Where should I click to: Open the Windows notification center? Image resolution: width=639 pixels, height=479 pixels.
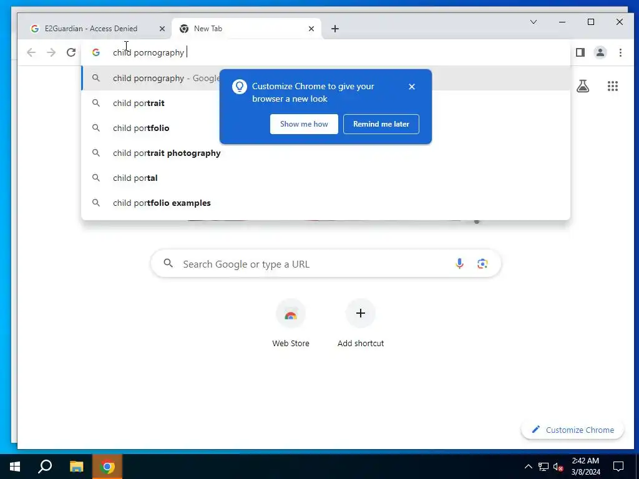pos(618,467)
